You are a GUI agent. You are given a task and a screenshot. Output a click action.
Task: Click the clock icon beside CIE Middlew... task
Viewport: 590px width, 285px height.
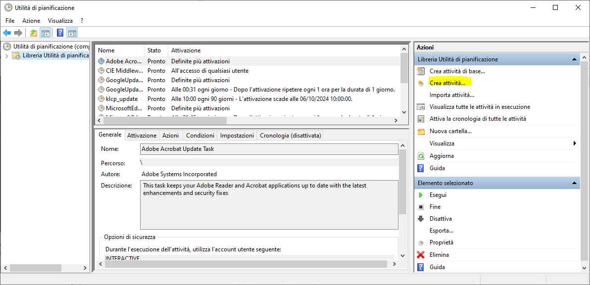point(101,70)
